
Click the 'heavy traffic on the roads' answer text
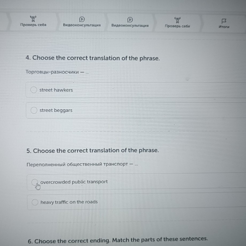pos(69,202)
